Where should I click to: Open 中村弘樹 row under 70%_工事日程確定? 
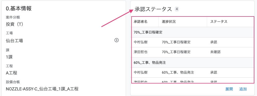193,42
